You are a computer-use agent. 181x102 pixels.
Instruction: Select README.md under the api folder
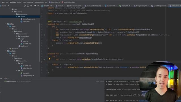[27, 66]
